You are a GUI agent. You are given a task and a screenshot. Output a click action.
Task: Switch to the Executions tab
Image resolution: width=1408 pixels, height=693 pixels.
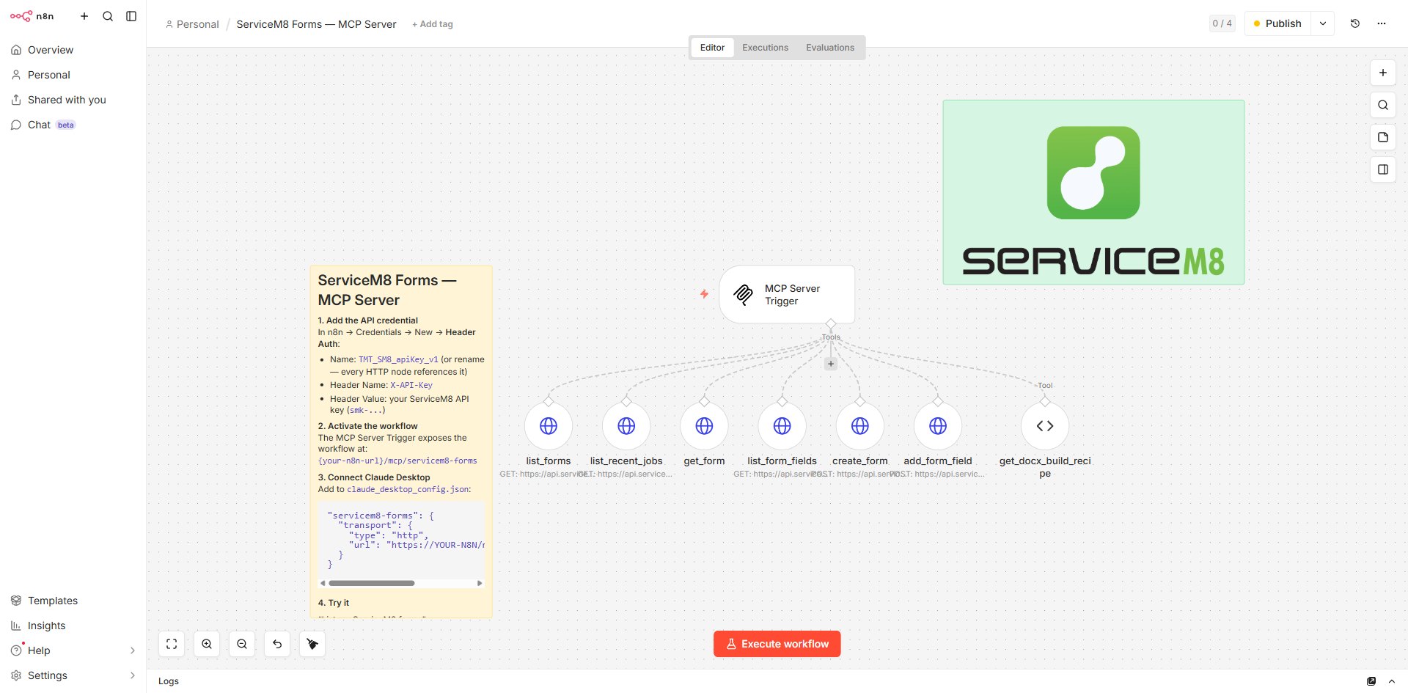(x=765, y=48)
